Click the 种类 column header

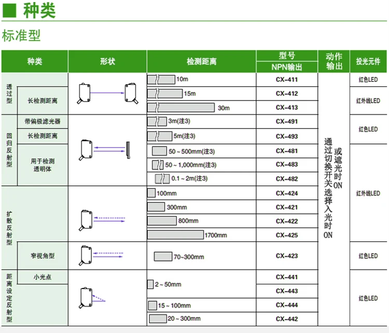point(35,61)
